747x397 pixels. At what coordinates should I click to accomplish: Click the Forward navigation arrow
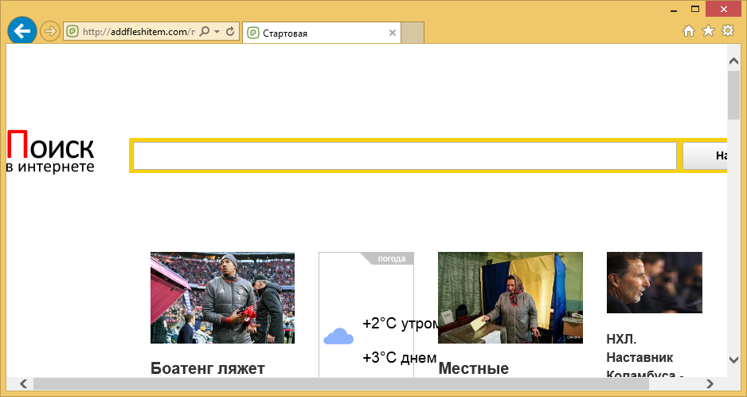click(x=50, y=32)
